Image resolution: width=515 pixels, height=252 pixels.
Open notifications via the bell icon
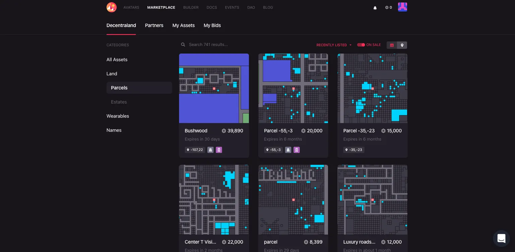pyautogui.click(x=375, y=7)
